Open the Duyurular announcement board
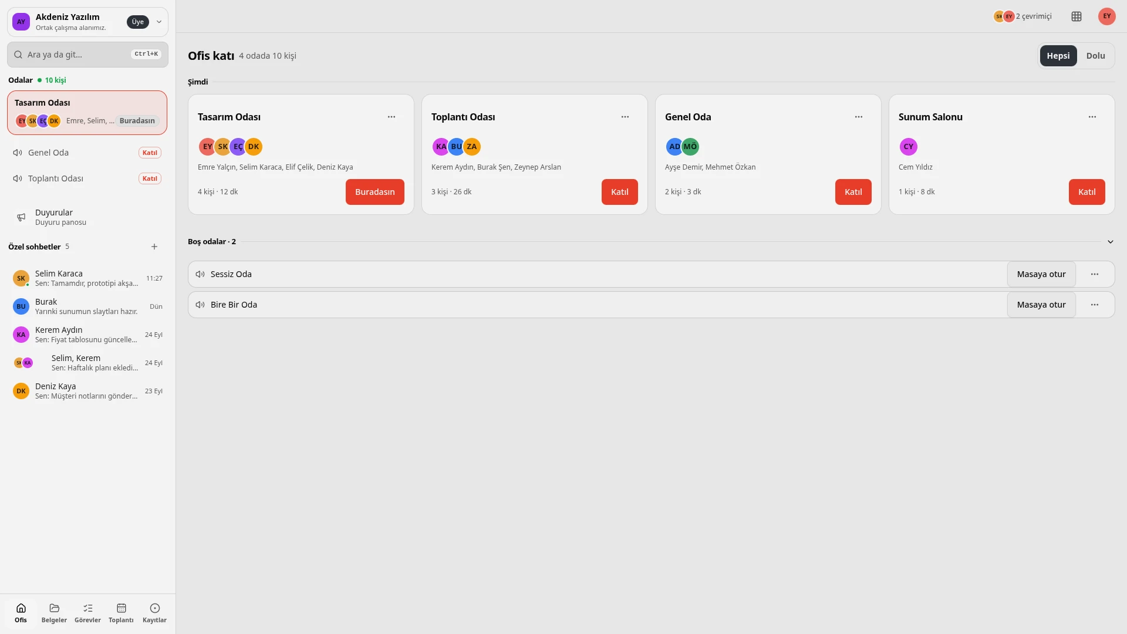The image size is (1127, 634). point(87,217)
